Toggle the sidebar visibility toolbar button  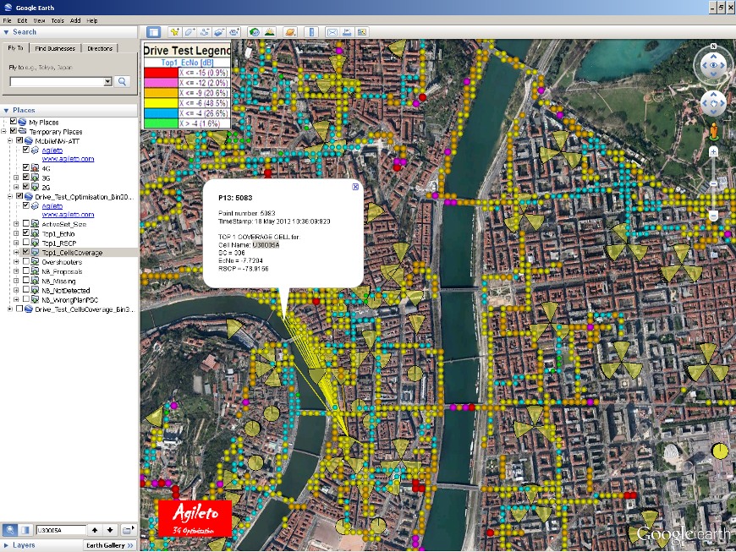(x=154, y=32)
